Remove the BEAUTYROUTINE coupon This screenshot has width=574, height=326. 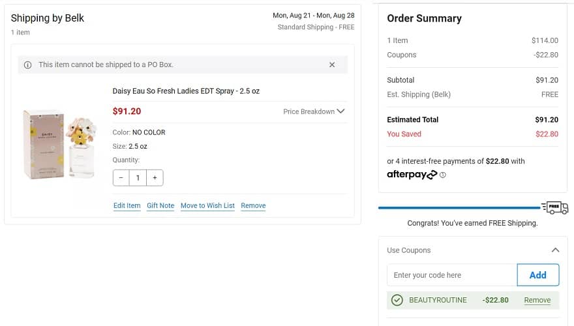pyautogui.click(x=537, y=300)
